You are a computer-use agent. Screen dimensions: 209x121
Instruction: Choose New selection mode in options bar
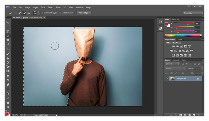click(20, 13)
